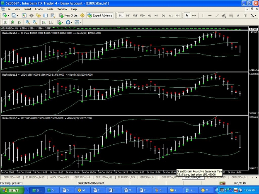Switch to GBPUSDm,M5 chart tab
The image size is (259, 194).
point(12,177)
